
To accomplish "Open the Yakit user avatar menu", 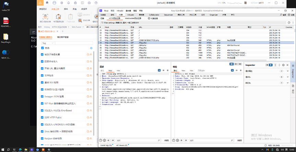I will 55,3.
